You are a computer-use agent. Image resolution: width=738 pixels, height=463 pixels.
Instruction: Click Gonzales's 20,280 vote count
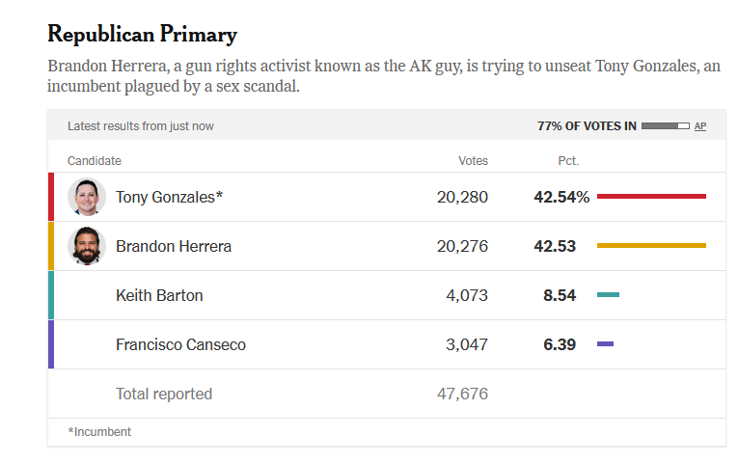coord(462,197)
